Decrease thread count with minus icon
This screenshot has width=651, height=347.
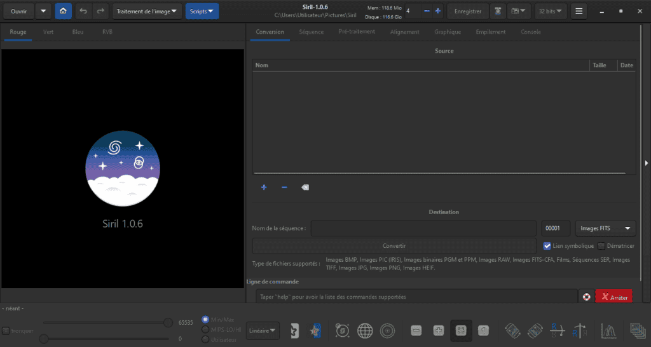coord(427,11)
